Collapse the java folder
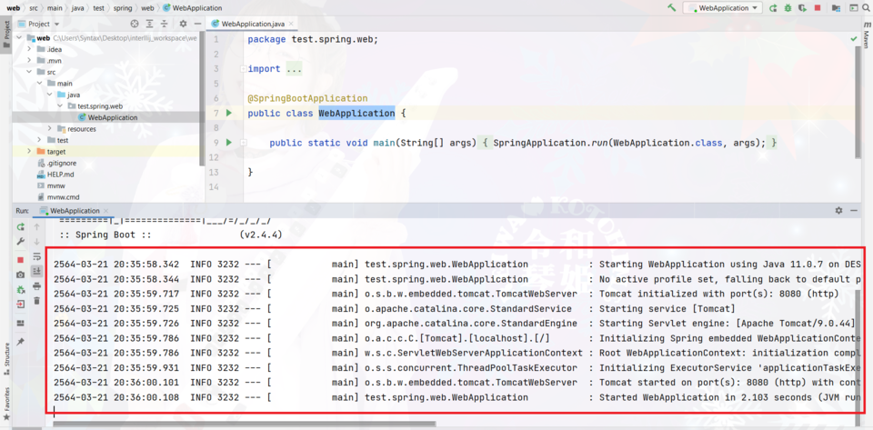The height and width of the screenshot is (430, 873). pyautogui.click(x=49, y=95)
